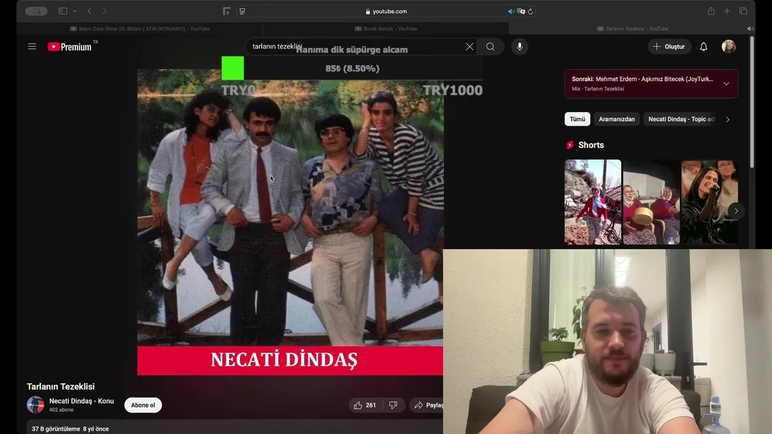
Task: Switch to the Tarlanın Tezeklisi tab
Action: [x=632, y=28]
